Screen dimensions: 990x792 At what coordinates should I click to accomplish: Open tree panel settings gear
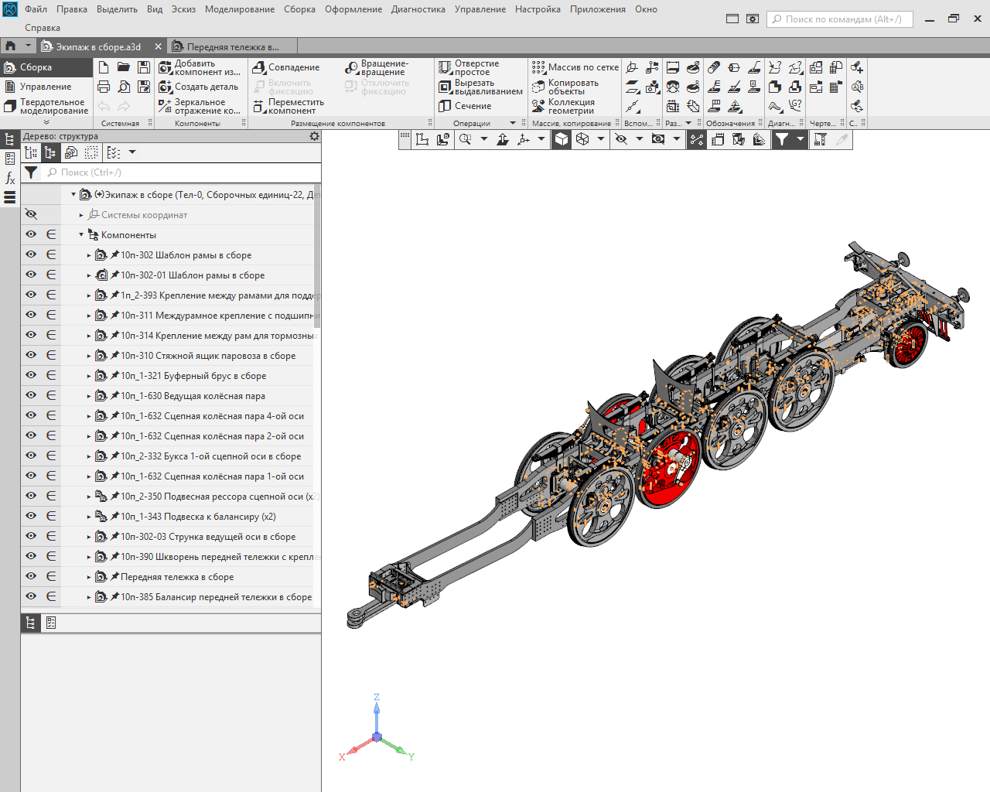click(x=314, y=136)
